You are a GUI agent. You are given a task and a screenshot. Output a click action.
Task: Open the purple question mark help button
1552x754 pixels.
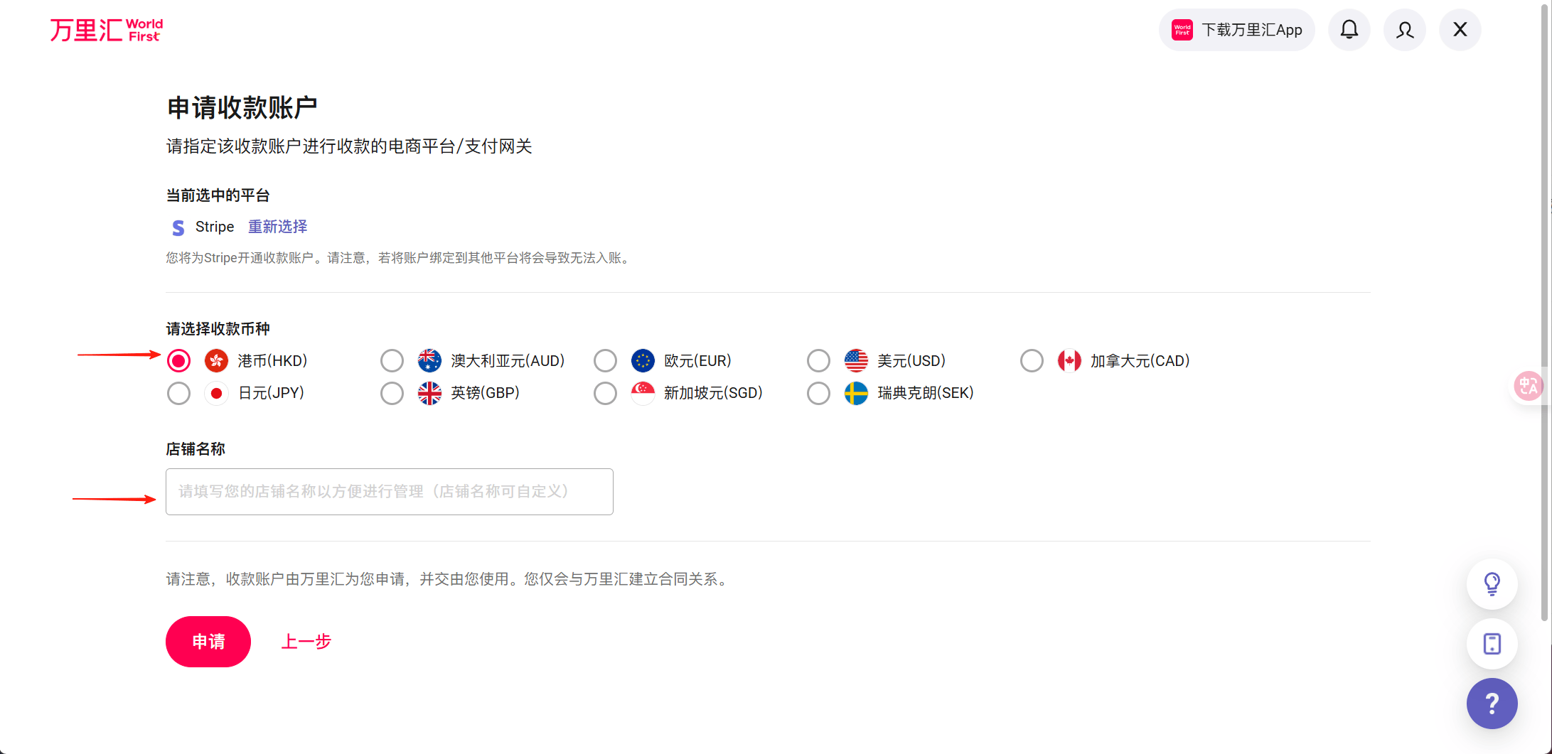click(x=1492, y=704)
